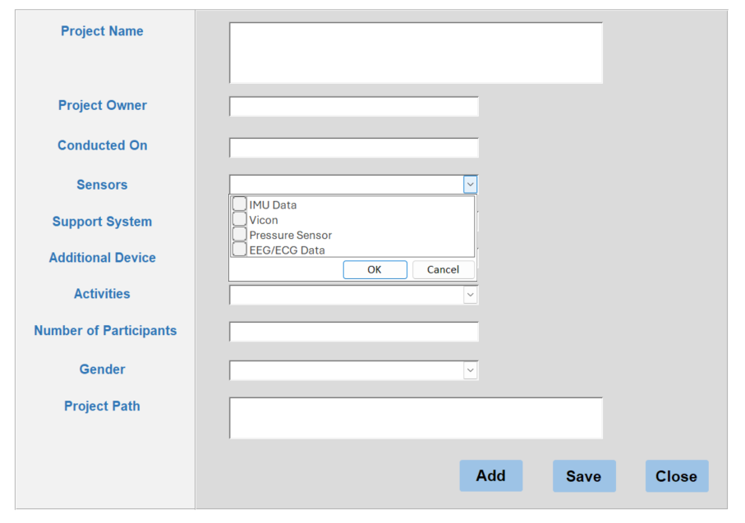Click the Support System label

pos(102,222)
